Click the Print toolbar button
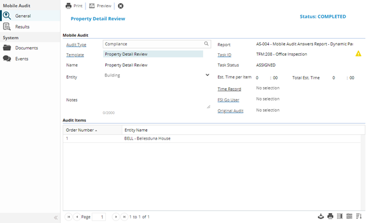The image size is (369, 223). pyautogui.click(x=74, y=6)
